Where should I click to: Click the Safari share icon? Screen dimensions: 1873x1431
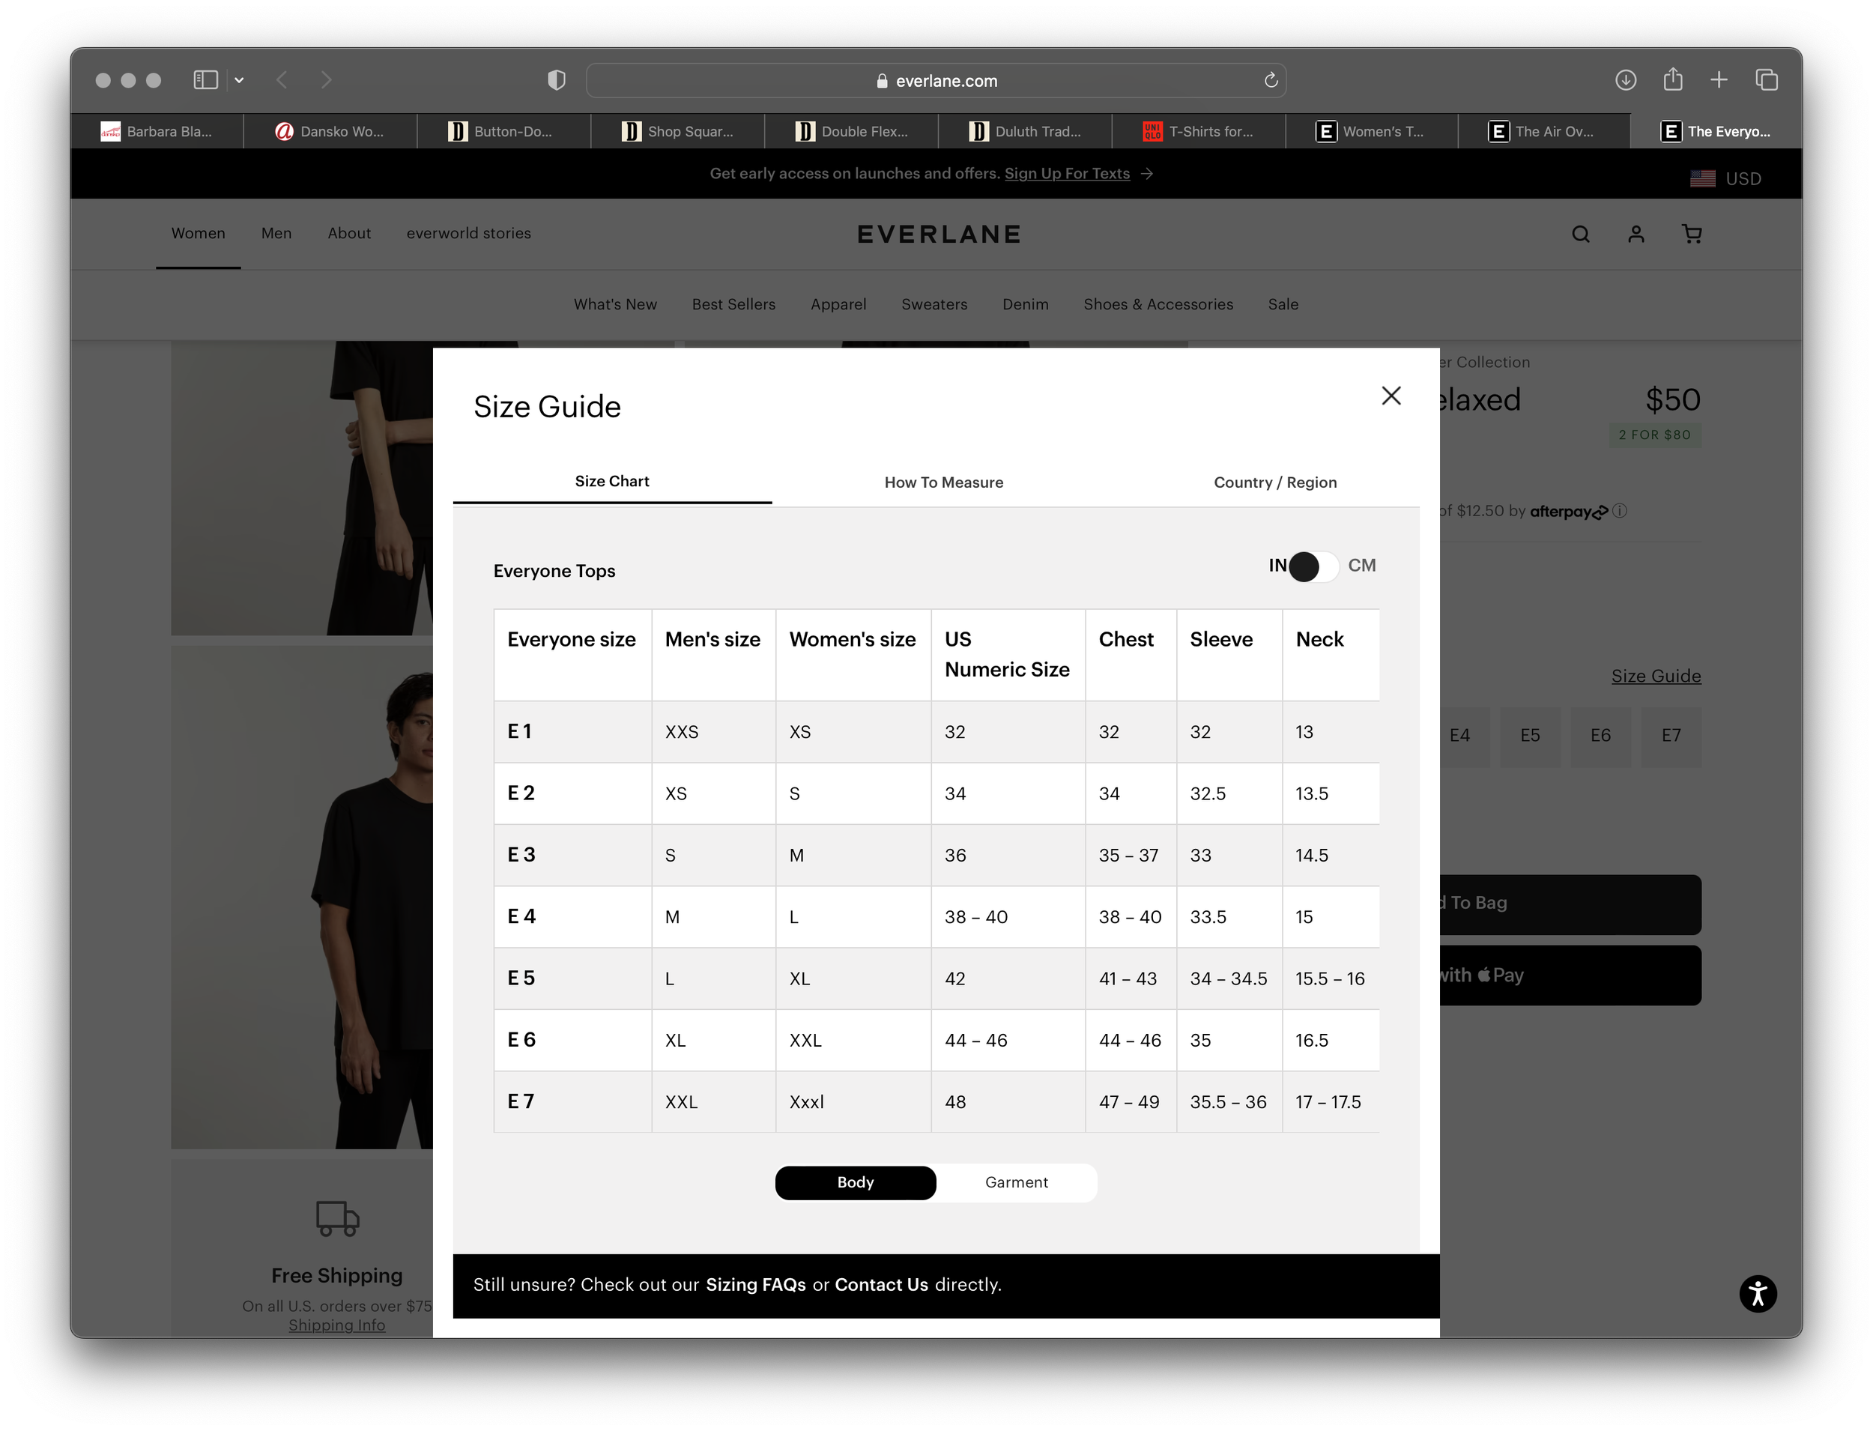click(x=1672, y=80)
